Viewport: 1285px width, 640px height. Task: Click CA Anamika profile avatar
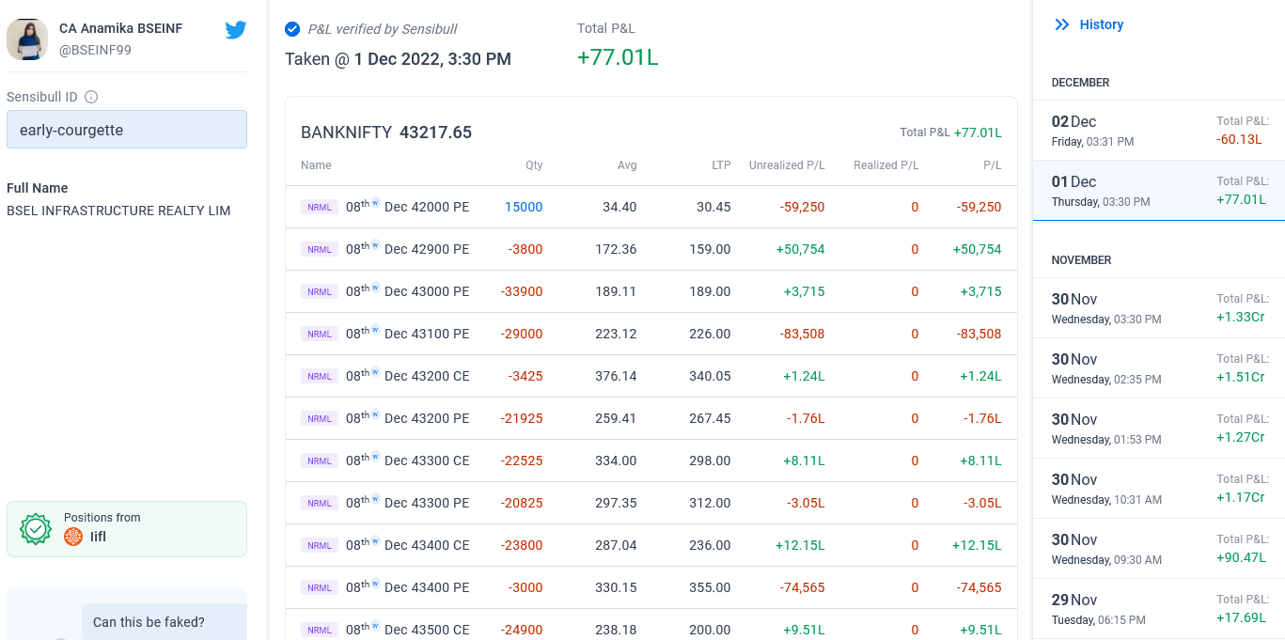coord(27,39)
